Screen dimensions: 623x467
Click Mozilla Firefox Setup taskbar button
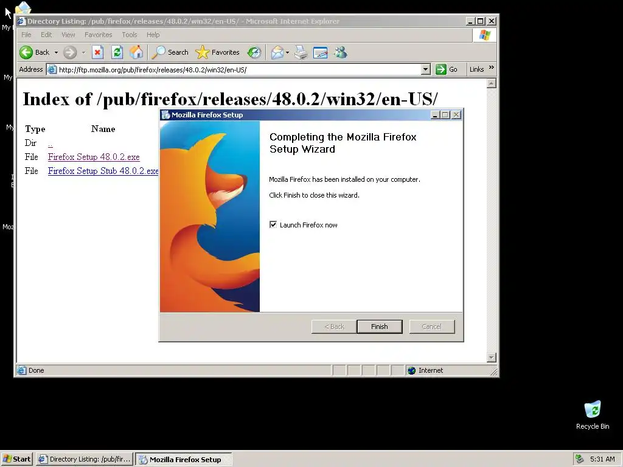pyautogui.click(x=184, y=459)
